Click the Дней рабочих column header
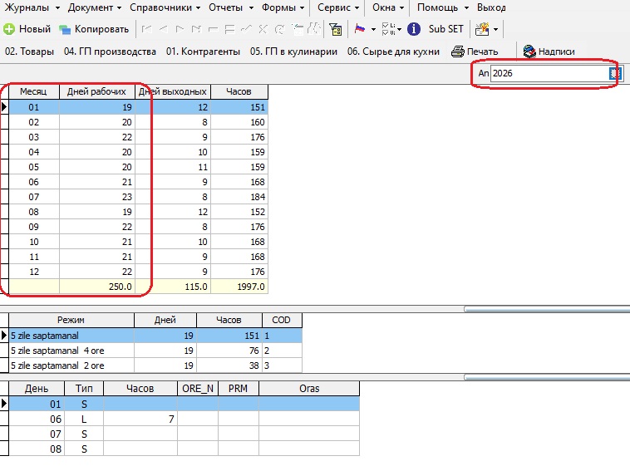The width and height of the screenshot is (630, 466). click(97, 91)
